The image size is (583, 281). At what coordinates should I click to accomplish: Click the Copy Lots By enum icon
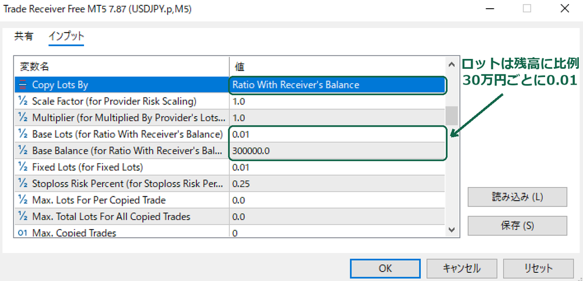coord(23,85)
